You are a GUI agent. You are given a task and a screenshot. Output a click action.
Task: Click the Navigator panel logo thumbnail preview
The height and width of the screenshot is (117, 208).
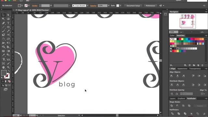click(x=188, y=21)
